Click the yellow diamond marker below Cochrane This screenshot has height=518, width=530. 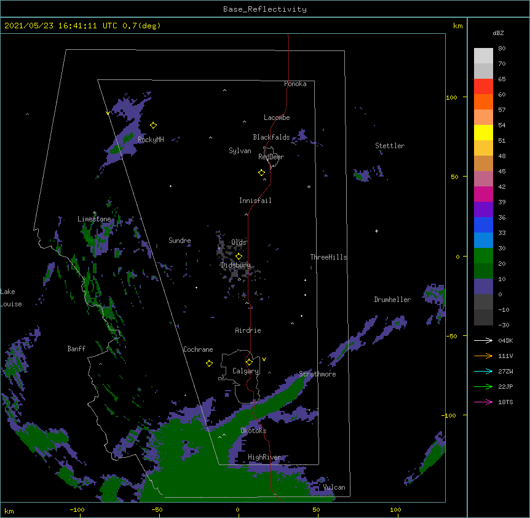209,363
